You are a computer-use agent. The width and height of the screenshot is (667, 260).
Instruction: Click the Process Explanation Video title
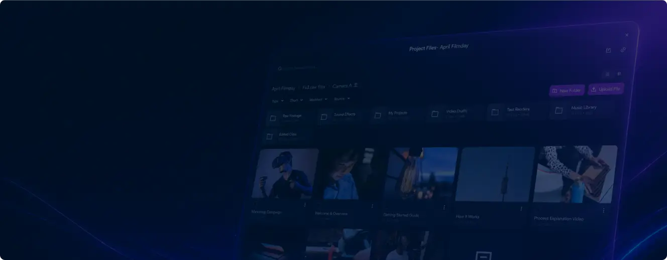pyautogui.click(x=559, y=219)
